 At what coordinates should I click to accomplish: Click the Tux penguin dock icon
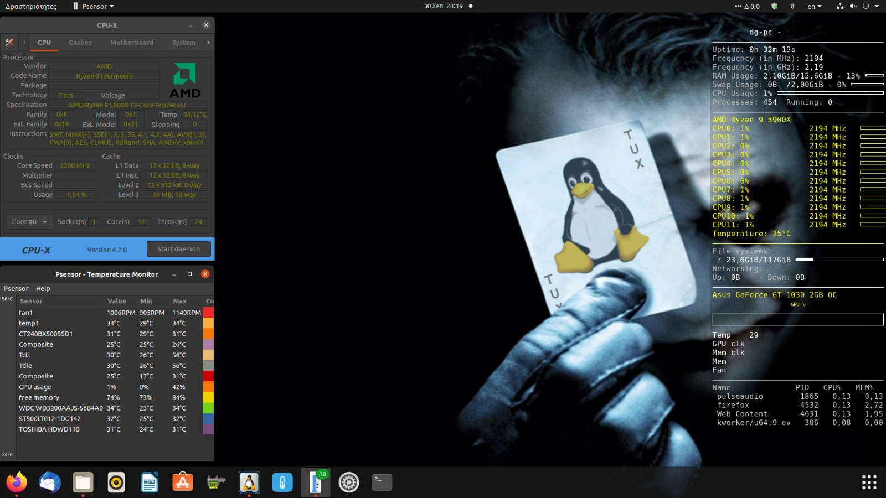249,483
